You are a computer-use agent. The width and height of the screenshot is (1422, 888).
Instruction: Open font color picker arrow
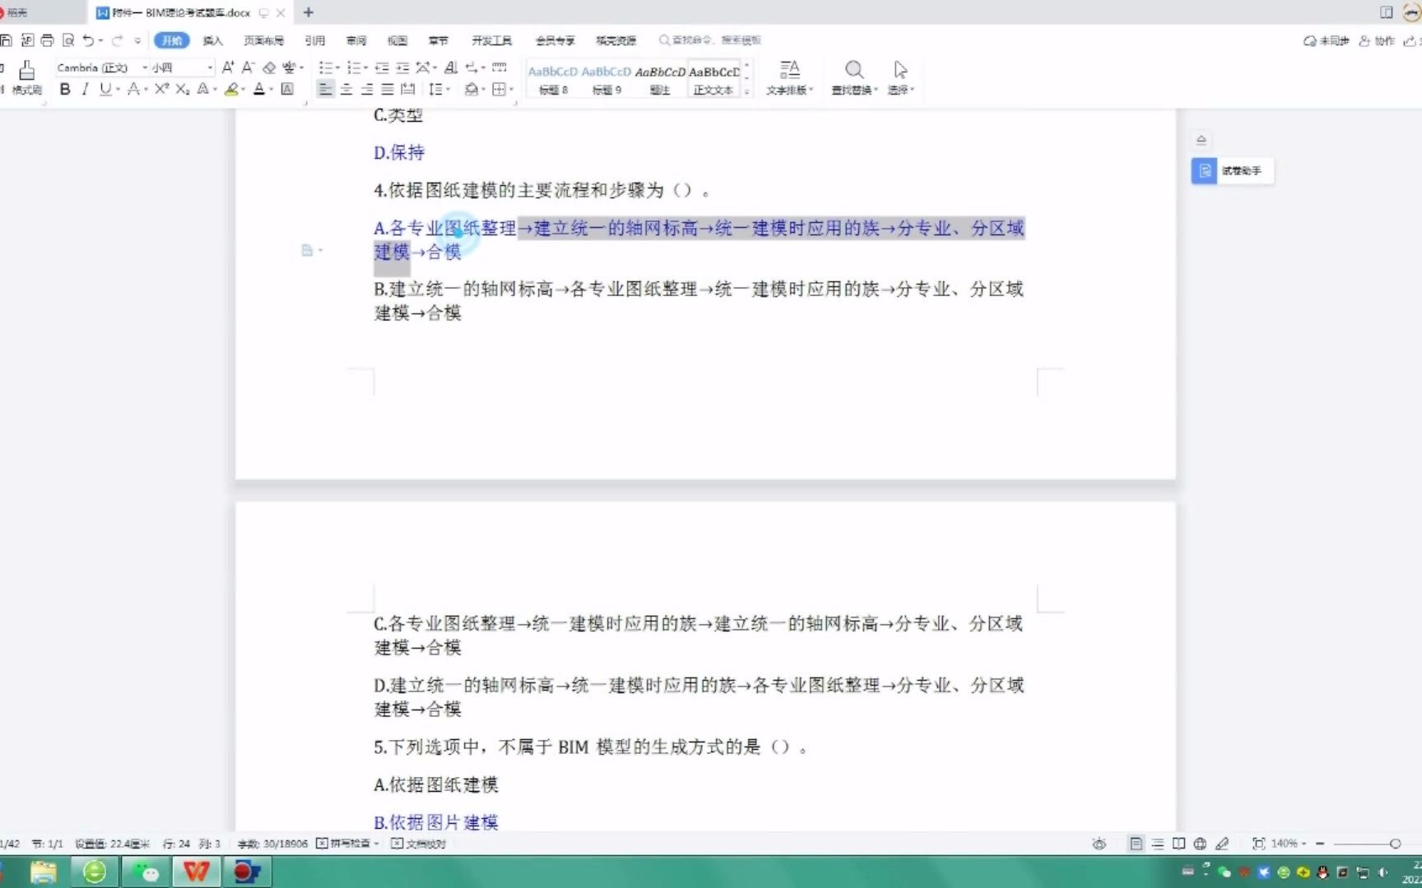click(x=271, y=89)
